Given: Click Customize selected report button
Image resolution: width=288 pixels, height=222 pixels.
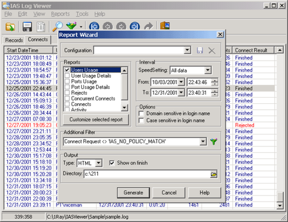Looking at the screenshot, I should pyautogui.click(x=96, y=119).
